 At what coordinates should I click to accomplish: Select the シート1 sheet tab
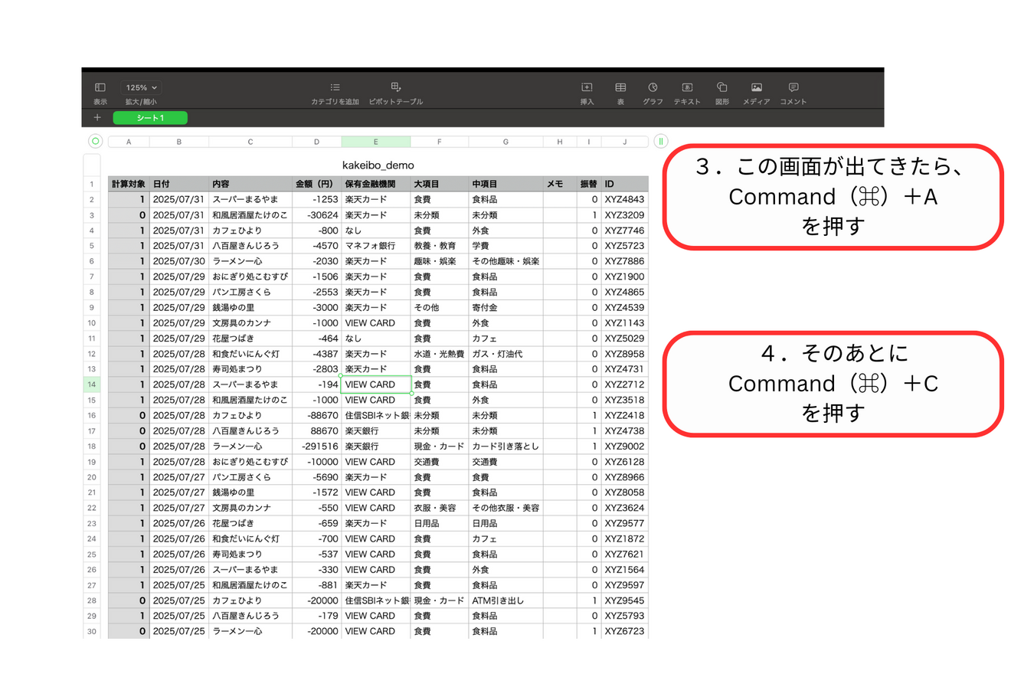(150, 118)
